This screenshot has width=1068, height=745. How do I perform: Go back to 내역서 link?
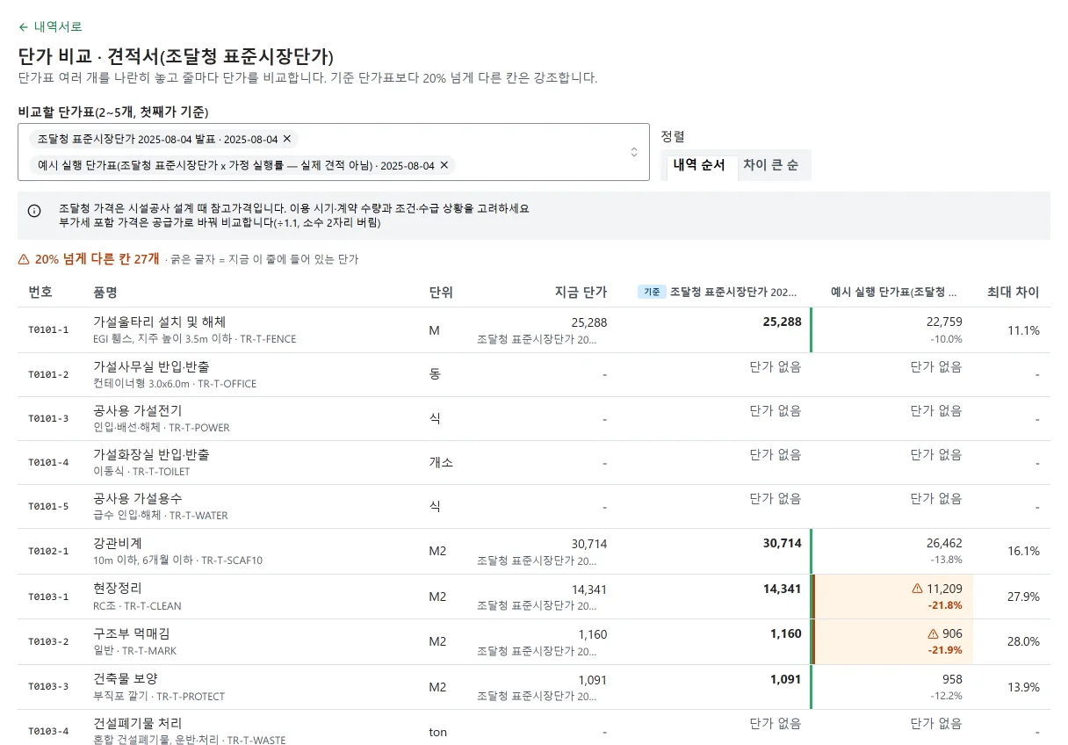pos(50,26)
